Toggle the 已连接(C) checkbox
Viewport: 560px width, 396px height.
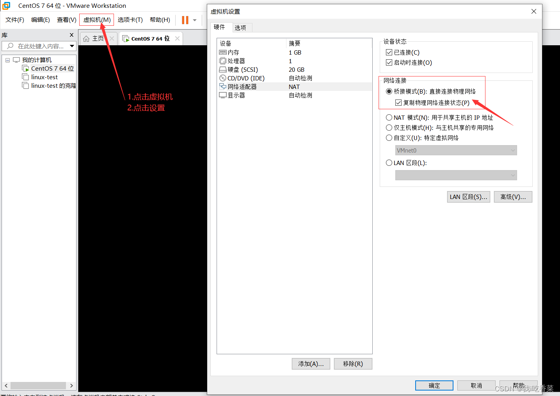(x=389, y=52)
